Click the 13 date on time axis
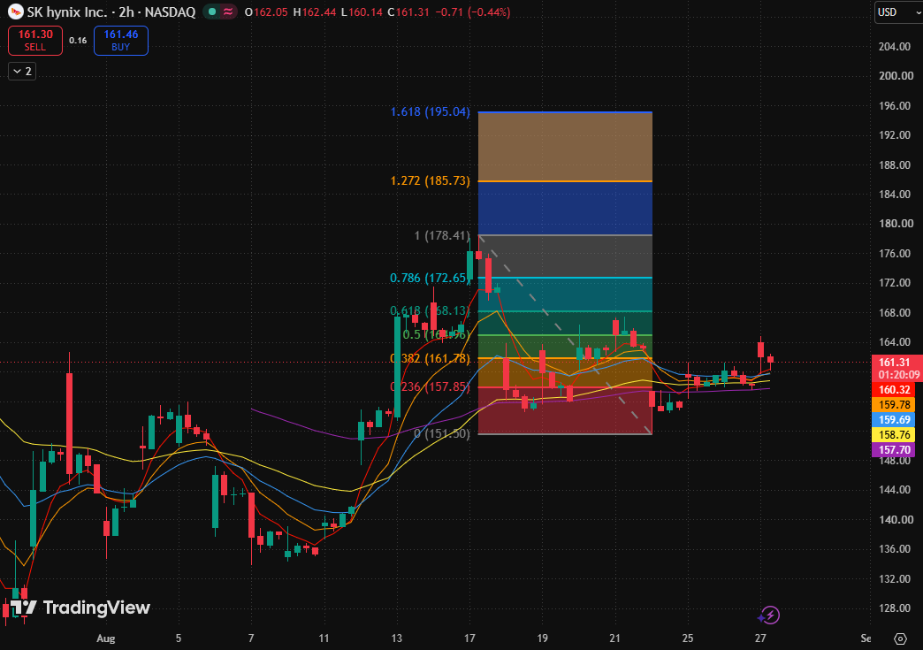The image size is (923, 650). point(397,639)
